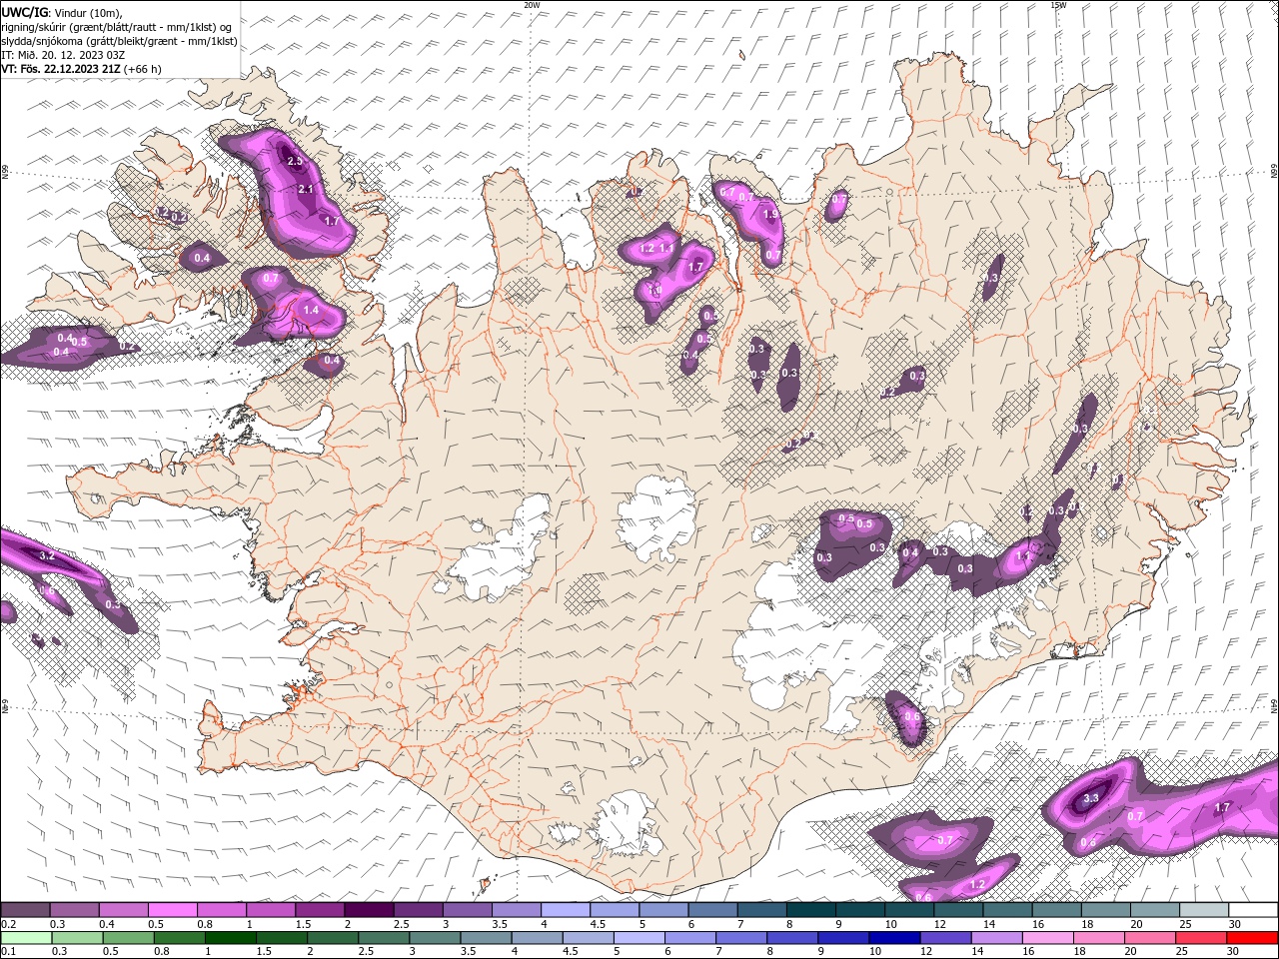This screenshot has height=959, width=1279.
Task: Click the 1.4 value in the Westfjords
Action: (x=311, y=310)
